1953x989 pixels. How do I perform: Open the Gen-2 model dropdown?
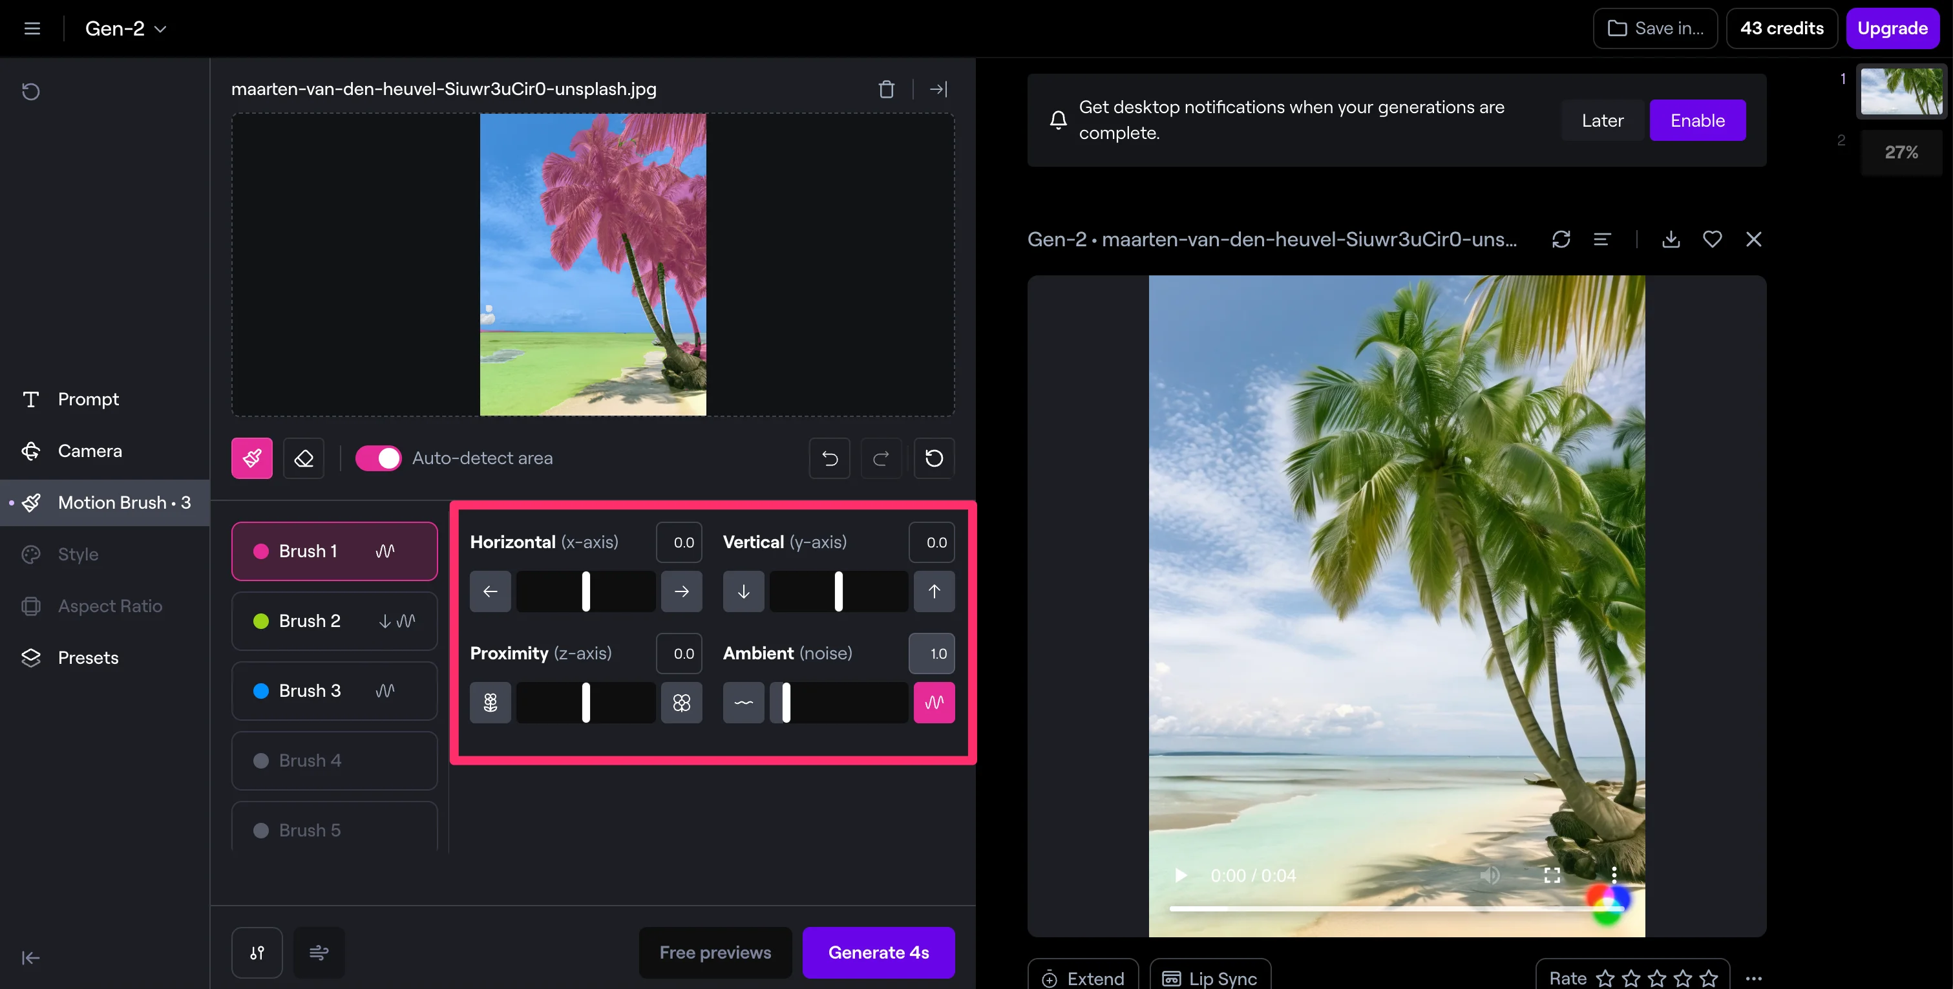point(126,29)
